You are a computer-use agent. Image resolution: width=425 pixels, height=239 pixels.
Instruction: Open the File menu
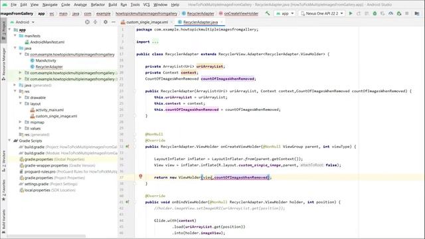pyautogui.click(x=13, y=5)
